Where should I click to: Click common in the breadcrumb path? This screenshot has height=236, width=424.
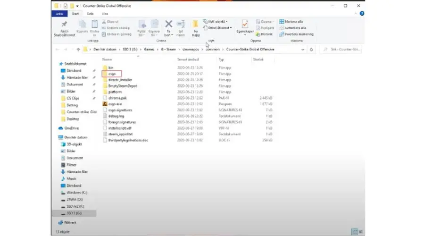pos(212,49)
